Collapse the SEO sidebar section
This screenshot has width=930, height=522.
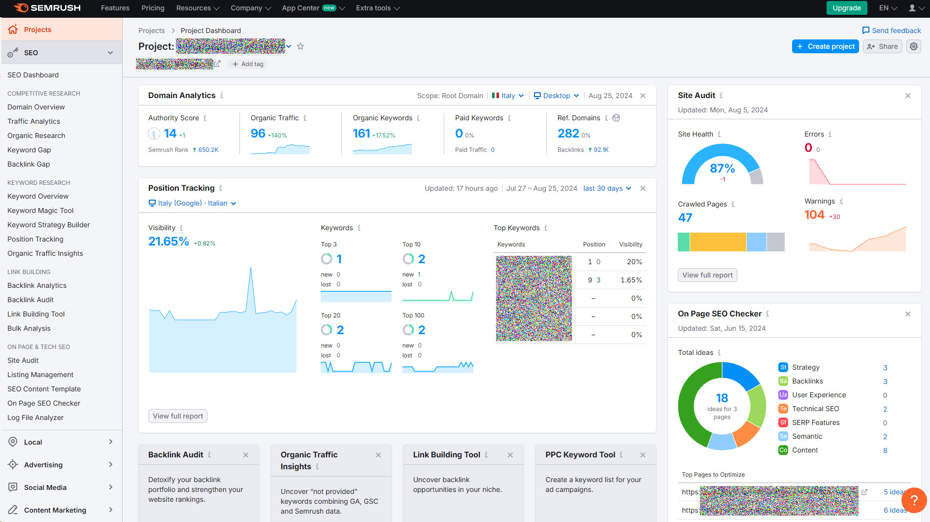click(110, 53)
